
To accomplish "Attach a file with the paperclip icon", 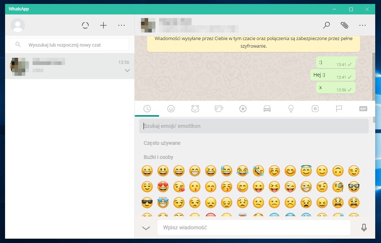I will pos(344,25).
